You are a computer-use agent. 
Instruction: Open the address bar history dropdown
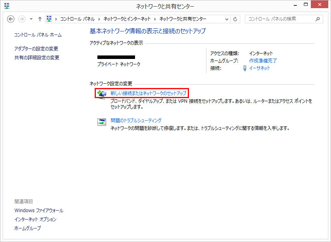coord(227,19)
